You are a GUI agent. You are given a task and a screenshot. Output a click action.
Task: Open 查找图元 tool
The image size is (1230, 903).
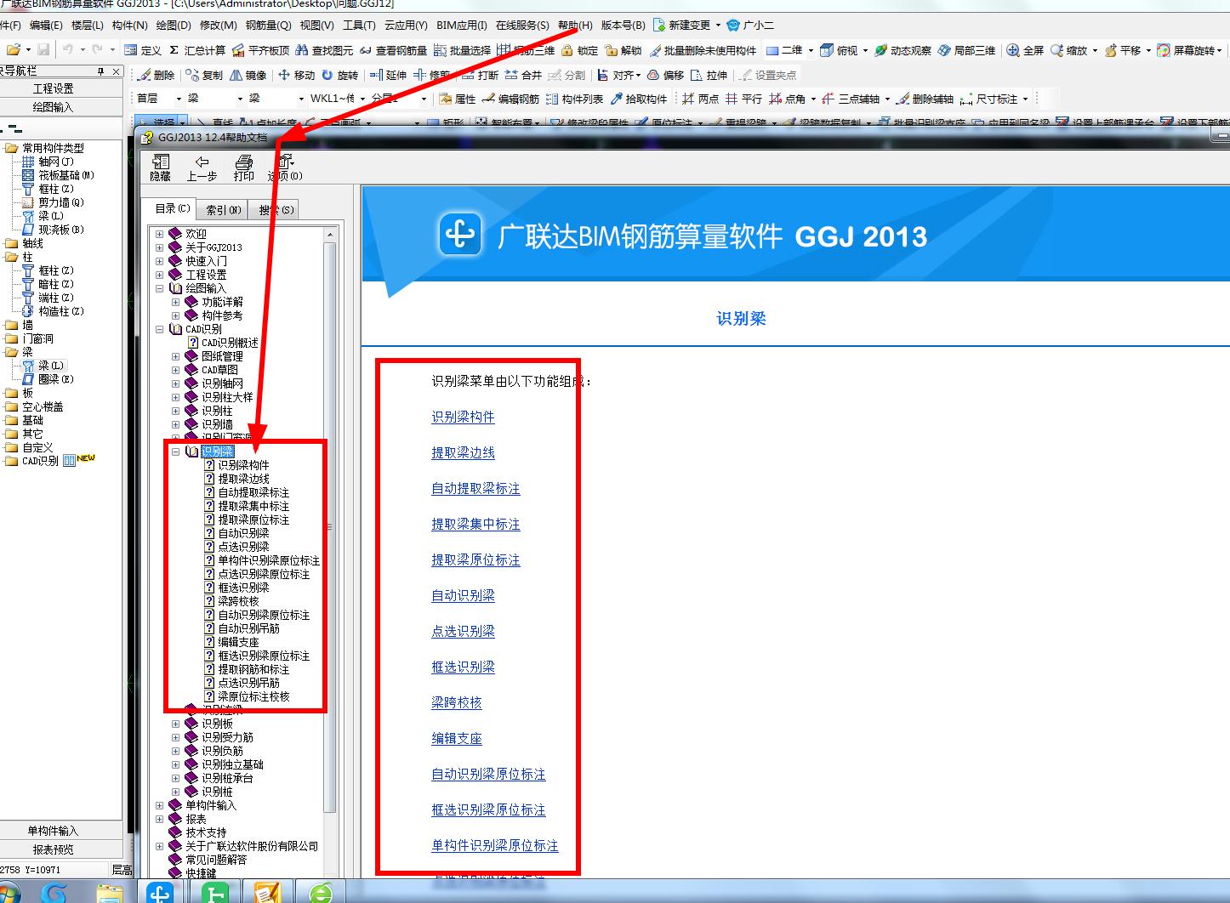coord(324,50)
